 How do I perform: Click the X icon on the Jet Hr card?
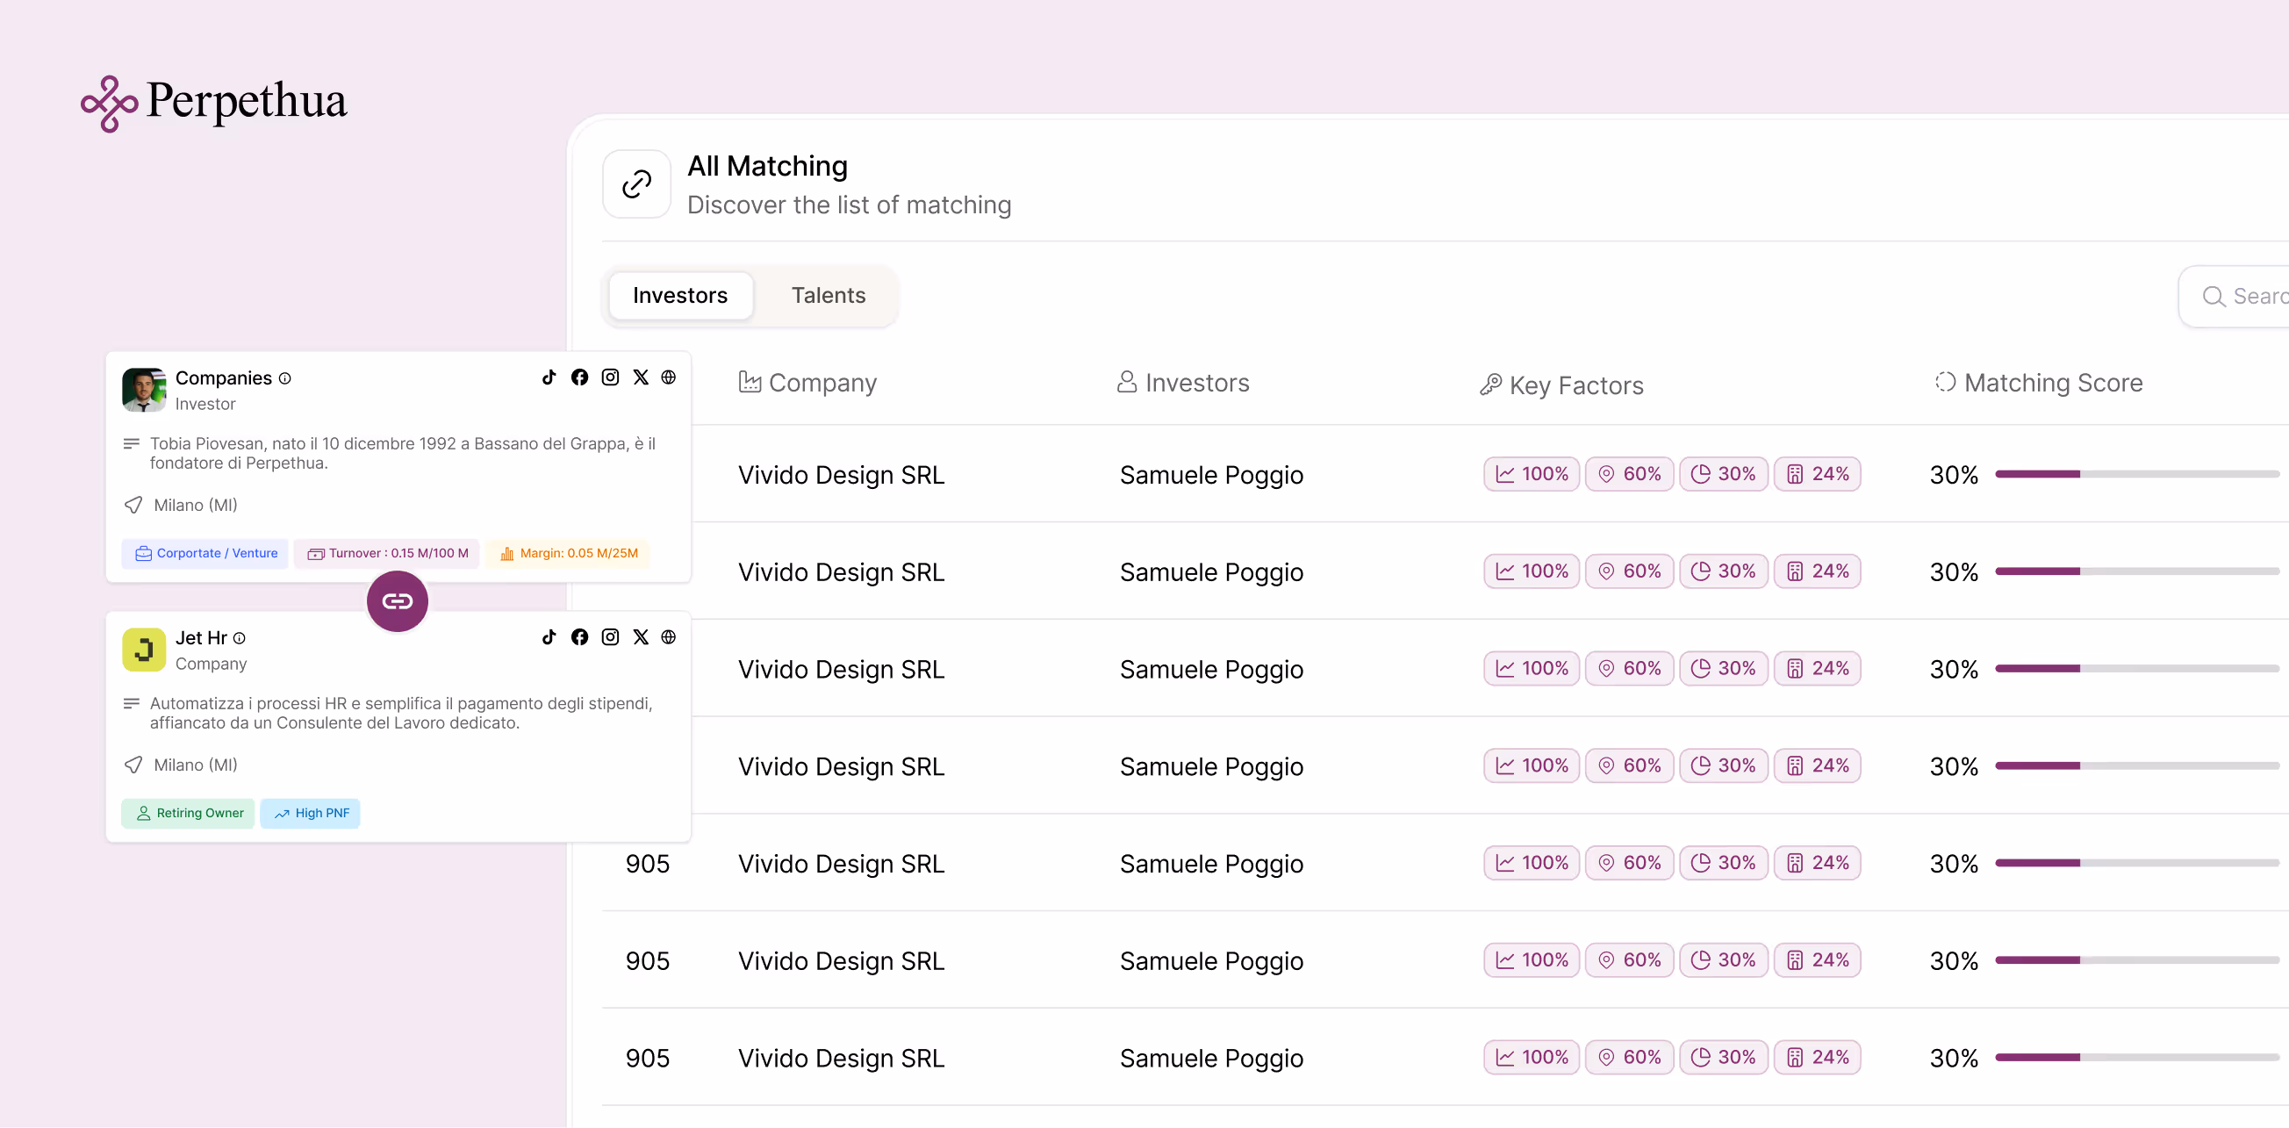click(641, 637)
